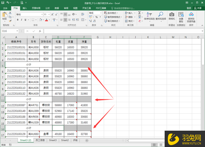Apply the red font color swatch
This screenshot has width=205, height=147.
coord(46,20)
